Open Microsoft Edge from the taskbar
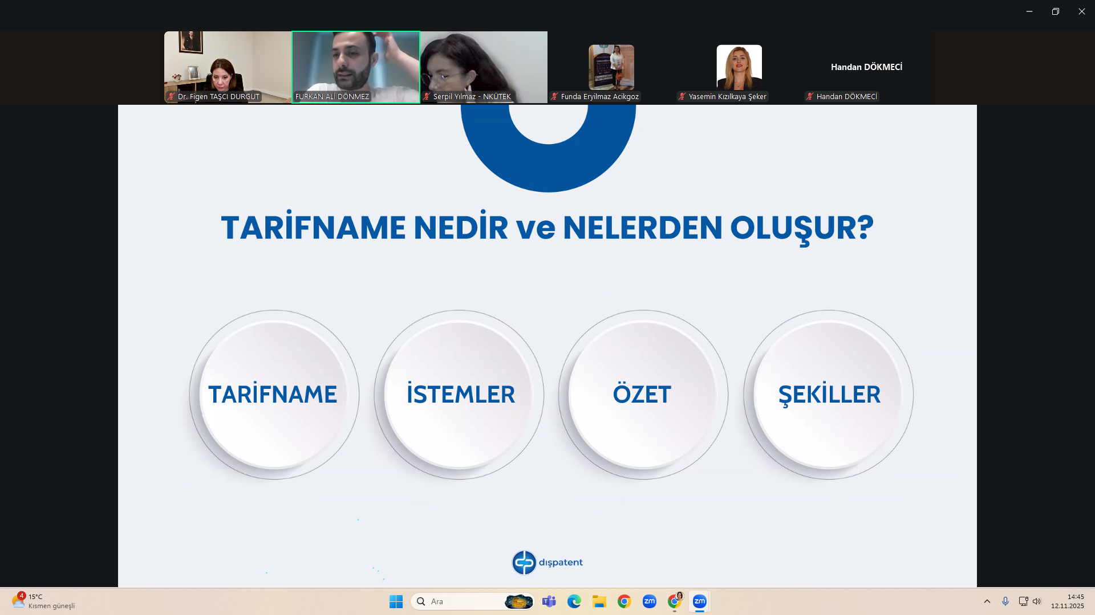This screenshot has height=615, width=1095. point(574,601)
